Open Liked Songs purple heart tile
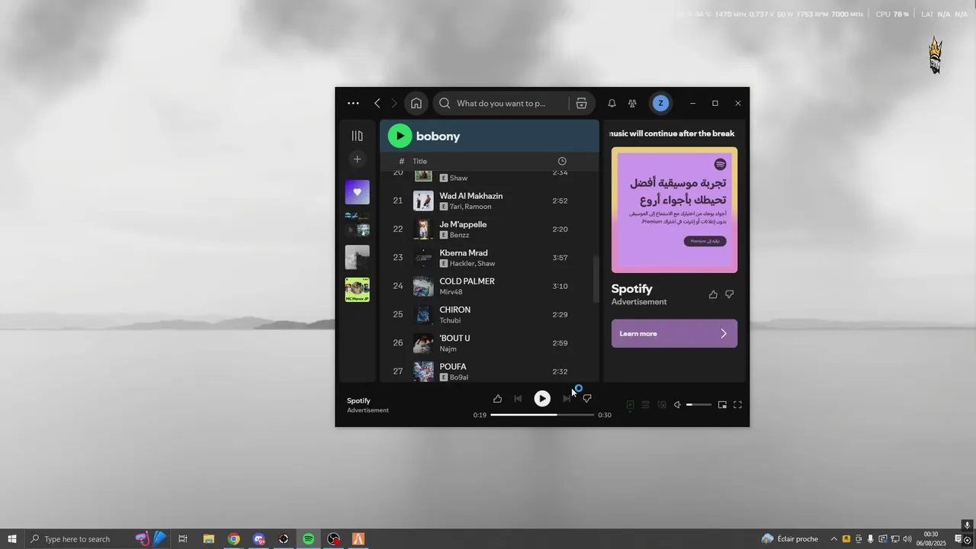976x549 pixels. coord(357,192)
